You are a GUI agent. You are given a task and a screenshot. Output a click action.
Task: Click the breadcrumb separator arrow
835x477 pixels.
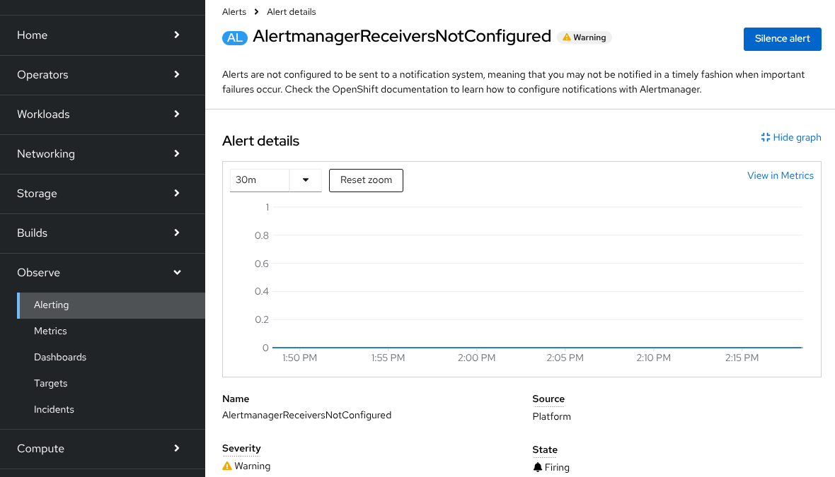tap(256, 12)
